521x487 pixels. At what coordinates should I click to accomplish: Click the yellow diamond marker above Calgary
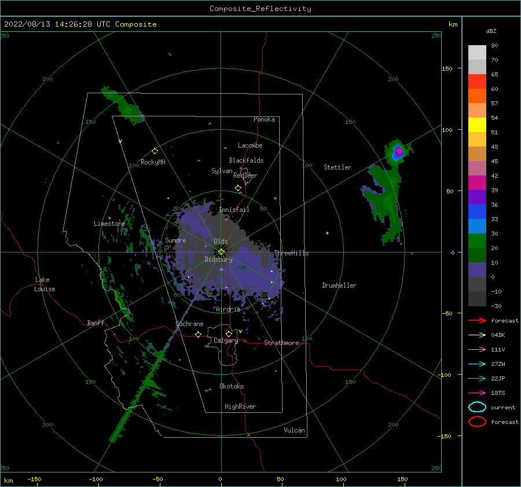[x=229, y=334]
